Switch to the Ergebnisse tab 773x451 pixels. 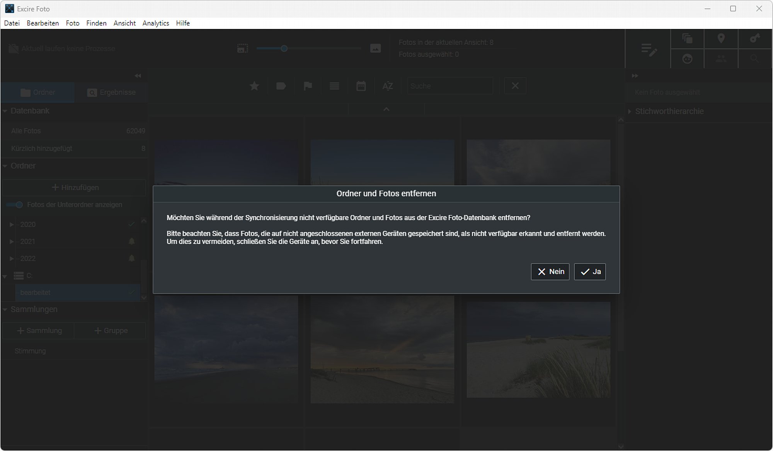pos(111,93)
